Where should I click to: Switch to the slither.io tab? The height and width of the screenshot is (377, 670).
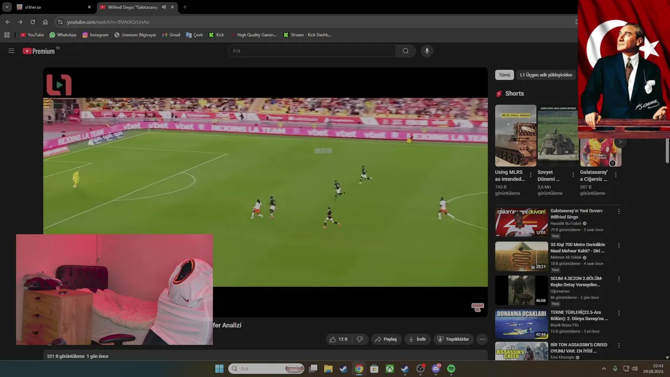pyautogui.click(x=53, y=7)
